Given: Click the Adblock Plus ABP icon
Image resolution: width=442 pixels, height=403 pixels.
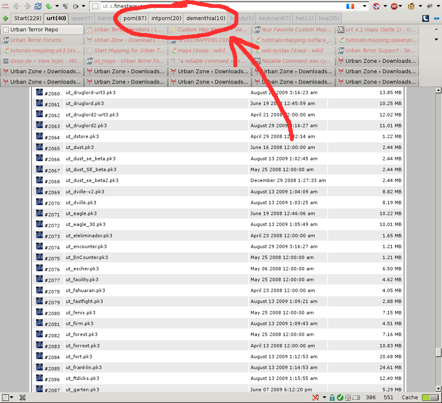Looking at the screenshot, I should (x=394, y=6).
